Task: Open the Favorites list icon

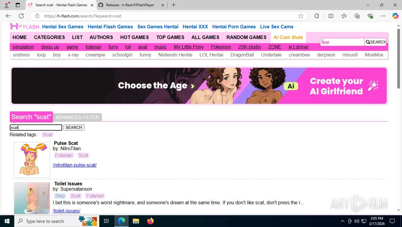Action: coord(344,16)
